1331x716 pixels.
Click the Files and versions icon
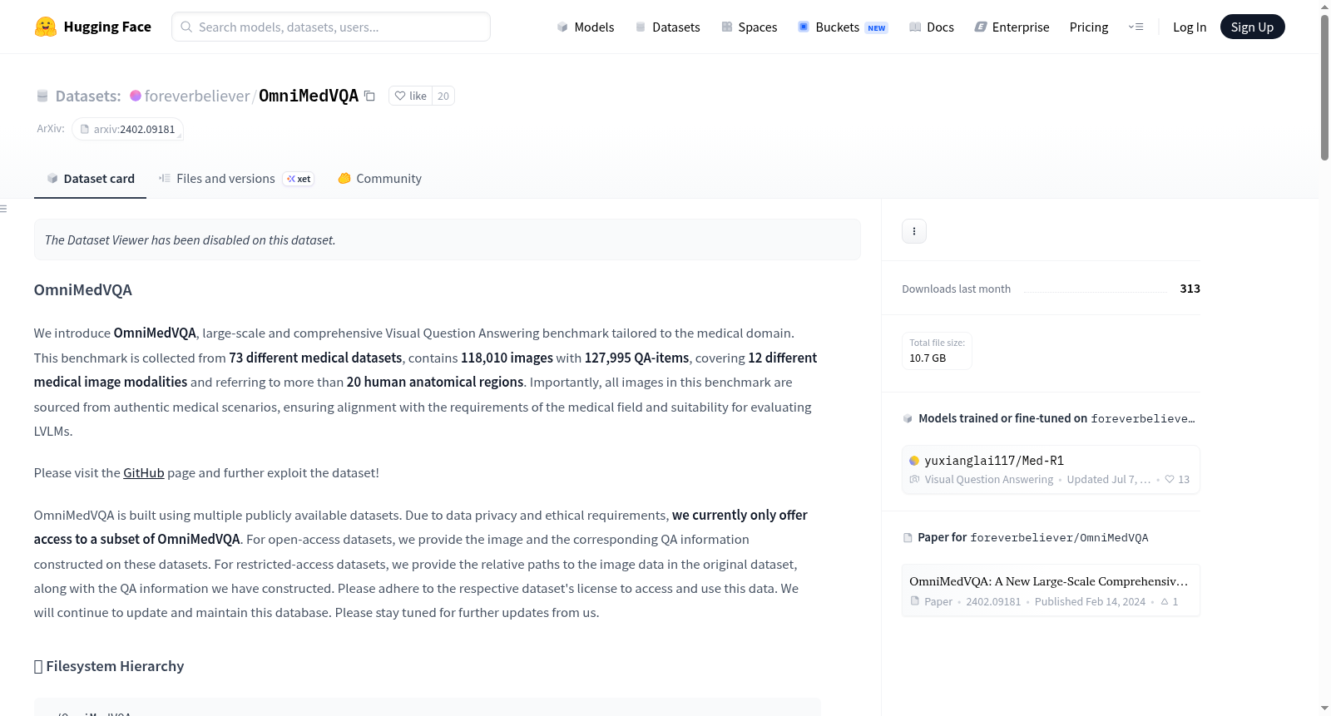165,178
